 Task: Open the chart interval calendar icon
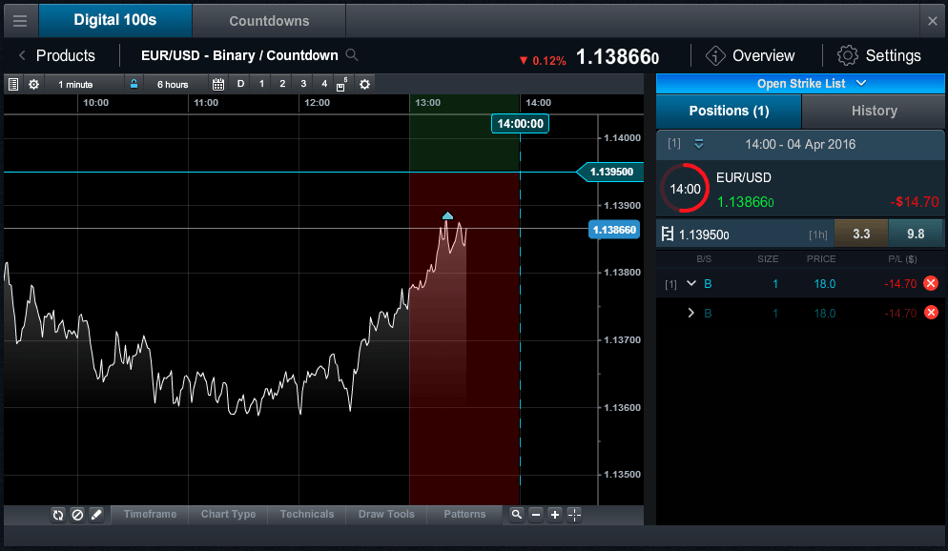(x=218, y=84)
